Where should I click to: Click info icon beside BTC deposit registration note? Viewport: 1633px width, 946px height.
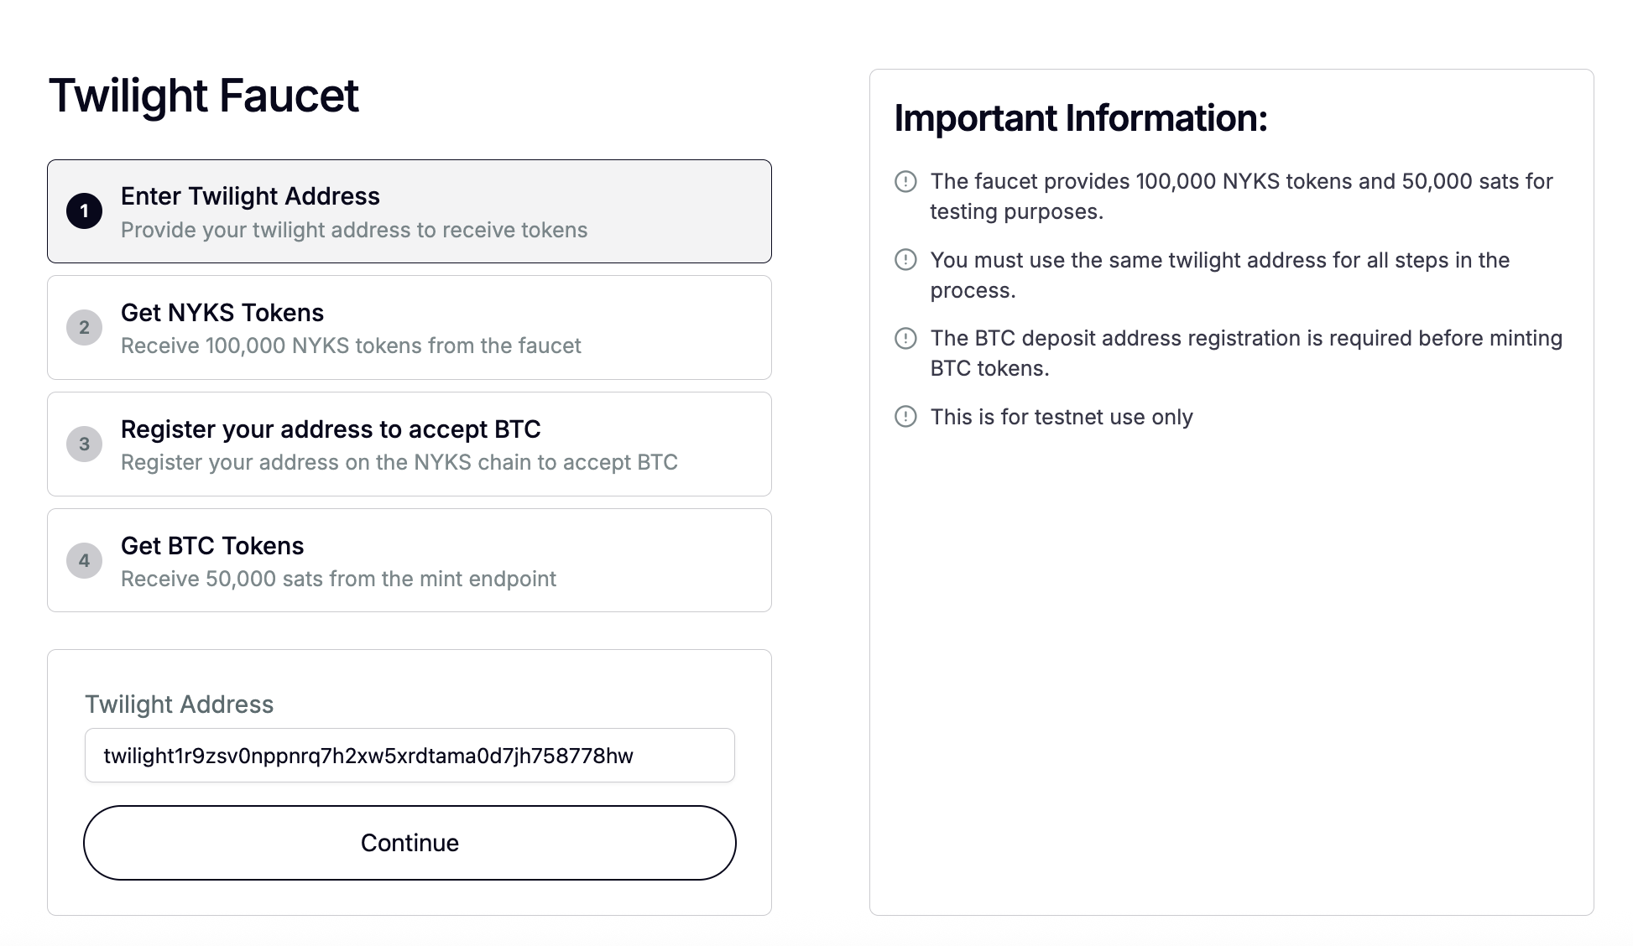click(905, 338)
